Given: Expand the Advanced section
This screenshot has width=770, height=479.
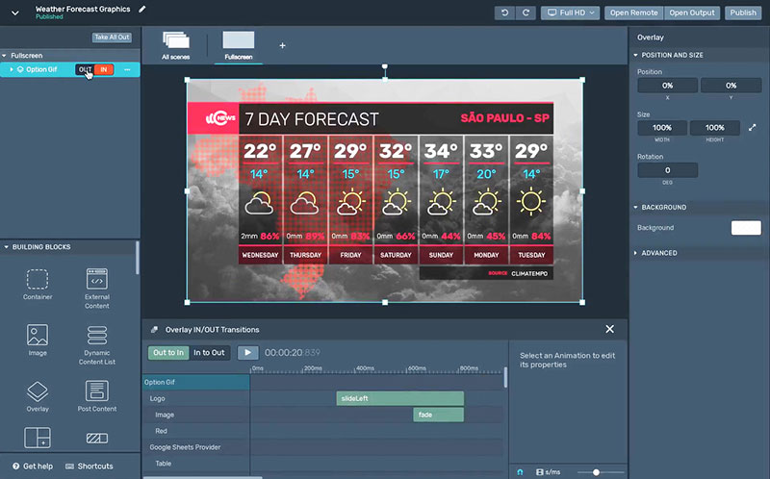Looking at the screenshot, I should point(659,253).
